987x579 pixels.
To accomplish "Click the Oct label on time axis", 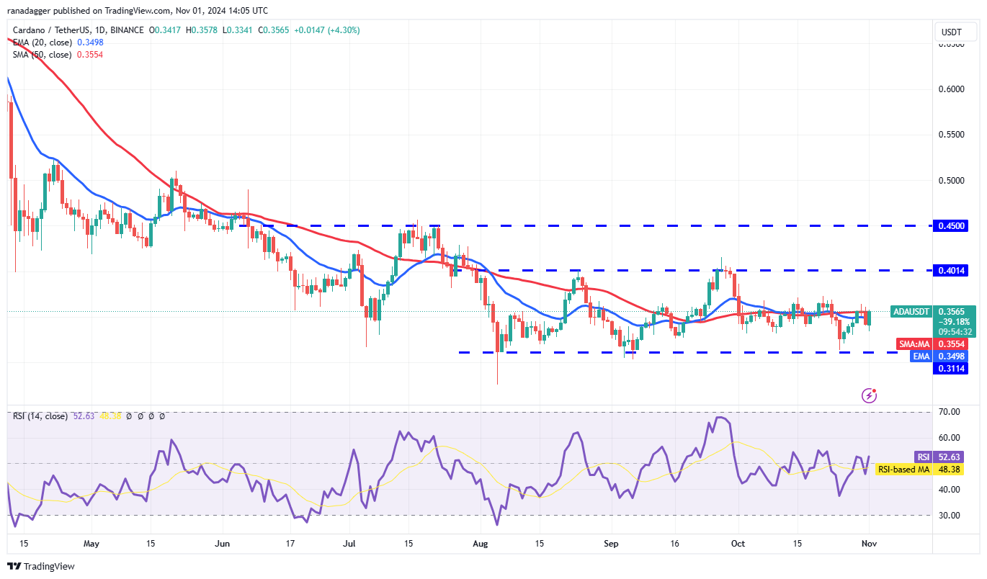I will pyautogui.click(x=737, y=542).
